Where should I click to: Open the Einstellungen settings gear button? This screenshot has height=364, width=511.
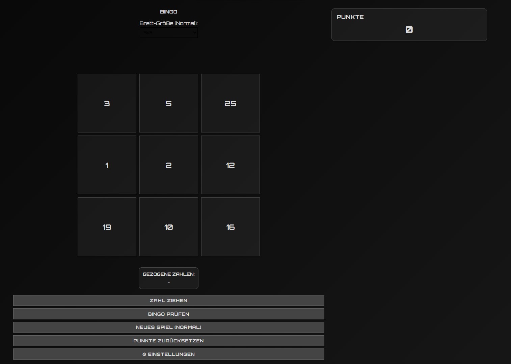point(168,354)
